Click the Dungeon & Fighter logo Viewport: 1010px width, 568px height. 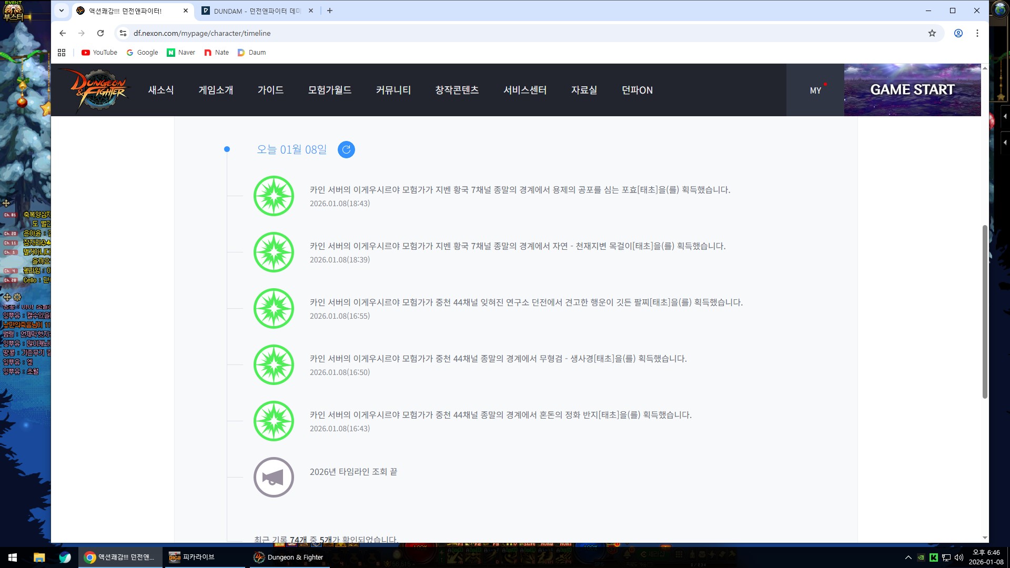(99, 90)
